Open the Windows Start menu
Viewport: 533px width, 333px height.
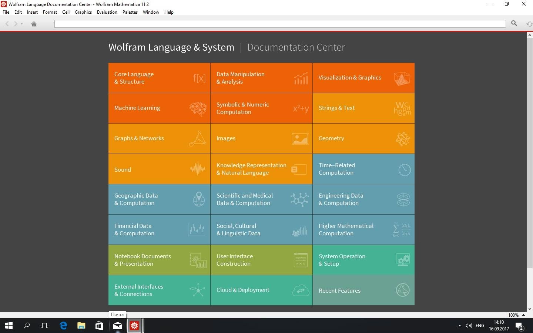click(9, 326)
